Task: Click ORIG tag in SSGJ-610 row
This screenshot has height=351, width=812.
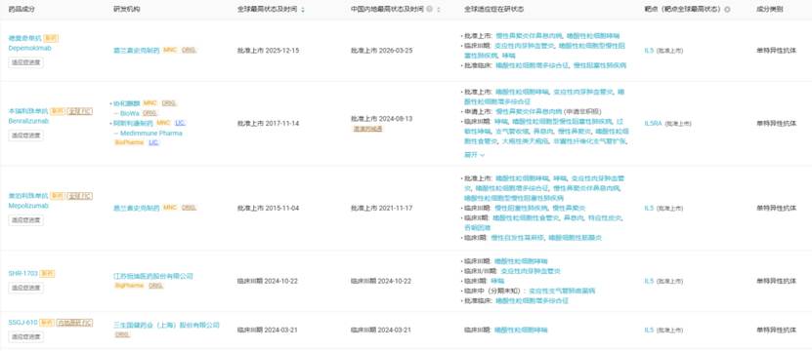Action: [x=122, y=334]
